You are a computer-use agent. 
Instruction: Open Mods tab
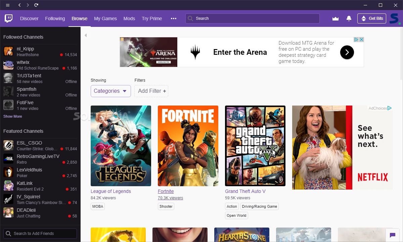(x=129, y=18)
